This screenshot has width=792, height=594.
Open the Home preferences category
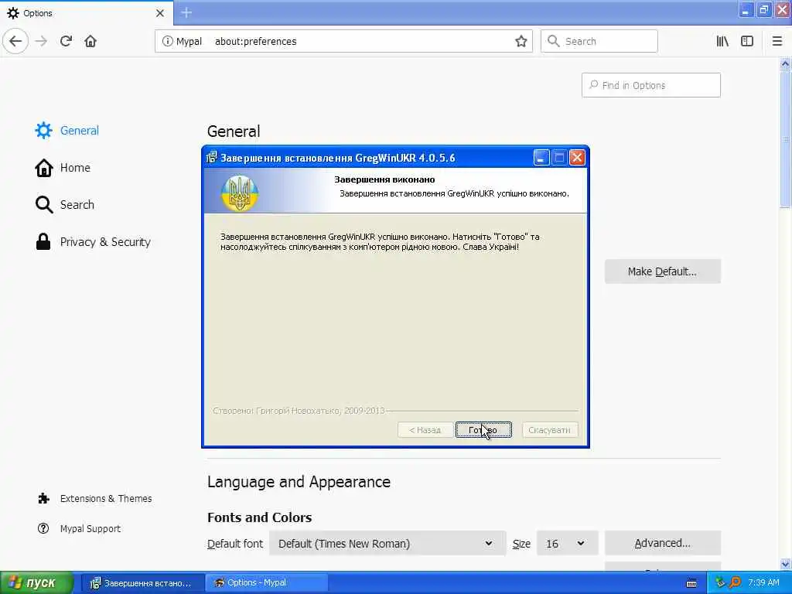point(63,168)
